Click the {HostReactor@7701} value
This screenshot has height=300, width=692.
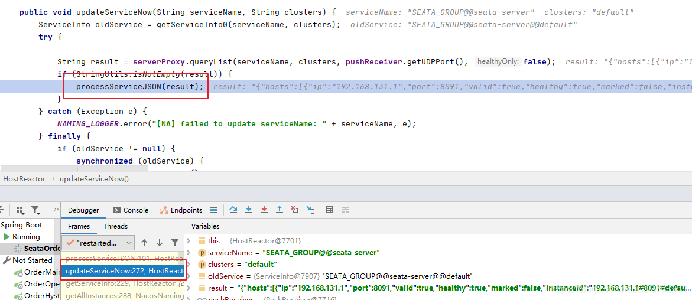266,241
